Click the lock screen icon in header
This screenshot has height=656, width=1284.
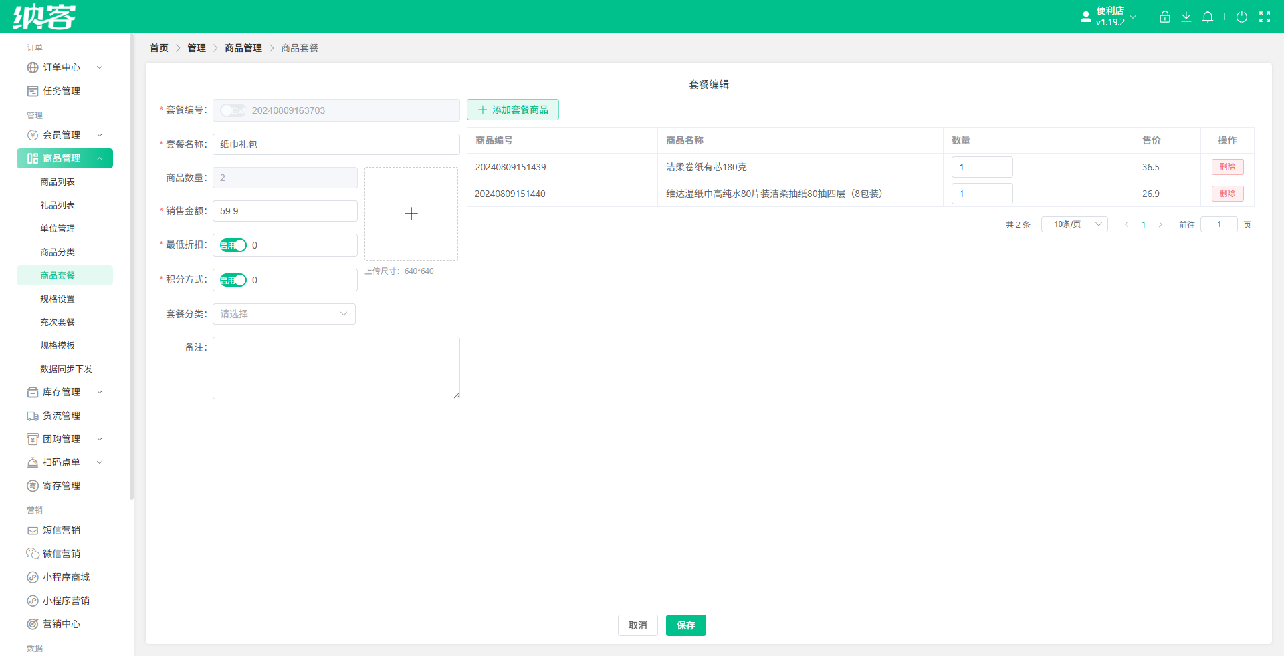point(1164,17)
